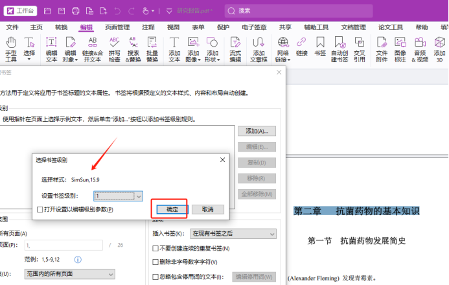Click the print icon in title bar

(75, 10)
